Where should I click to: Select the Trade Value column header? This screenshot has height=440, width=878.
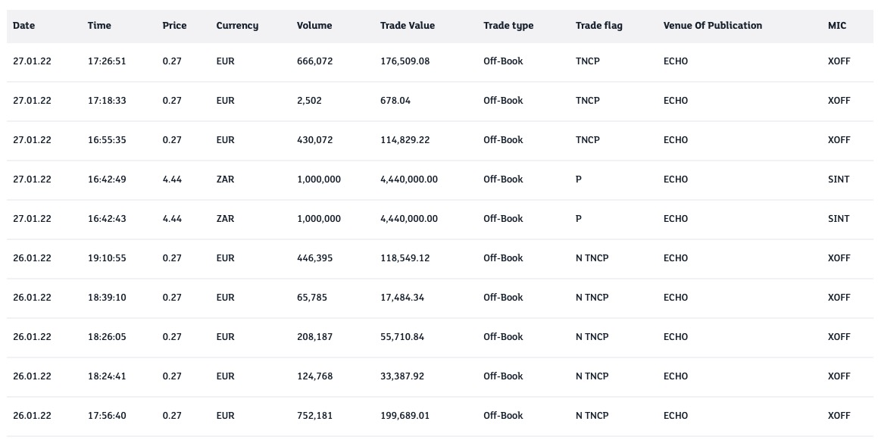[x=408, y=26]
